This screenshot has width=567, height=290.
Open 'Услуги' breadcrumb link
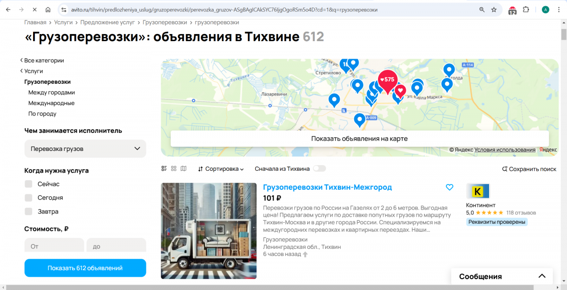[63, 22]
